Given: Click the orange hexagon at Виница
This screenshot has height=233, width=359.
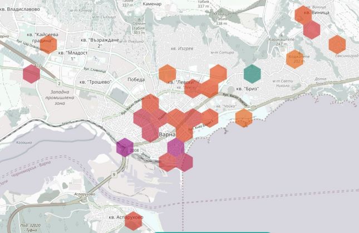Looking at the screenshot, I should click(x=303, y=14).
